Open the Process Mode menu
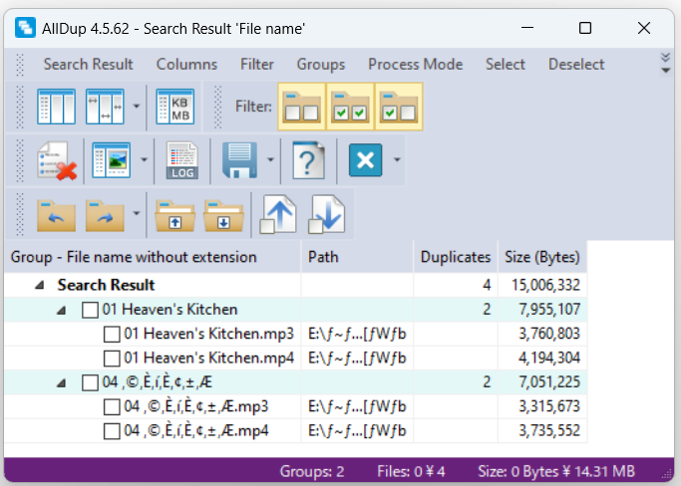 coord(416,64)
